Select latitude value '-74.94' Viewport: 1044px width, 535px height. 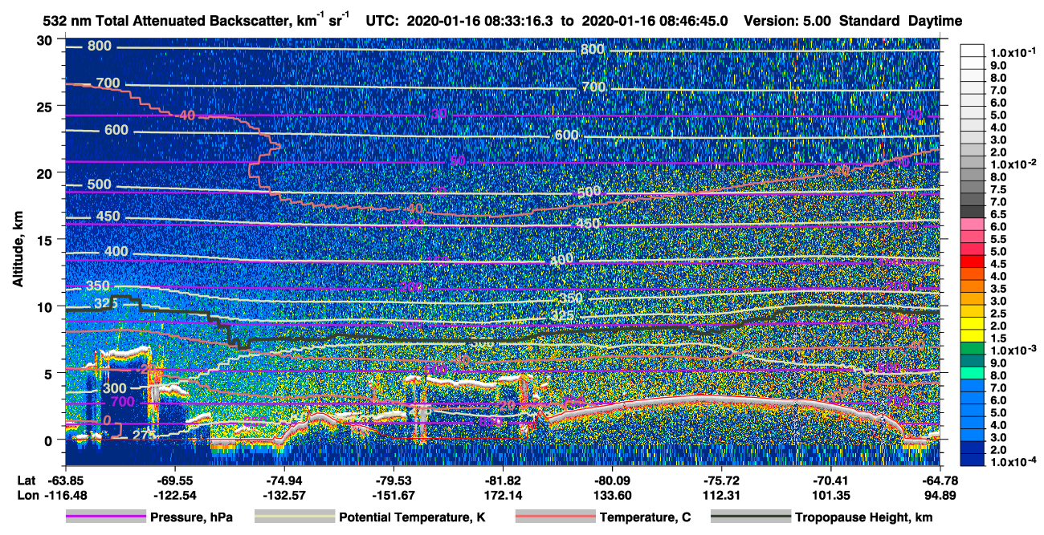(283, 480)
